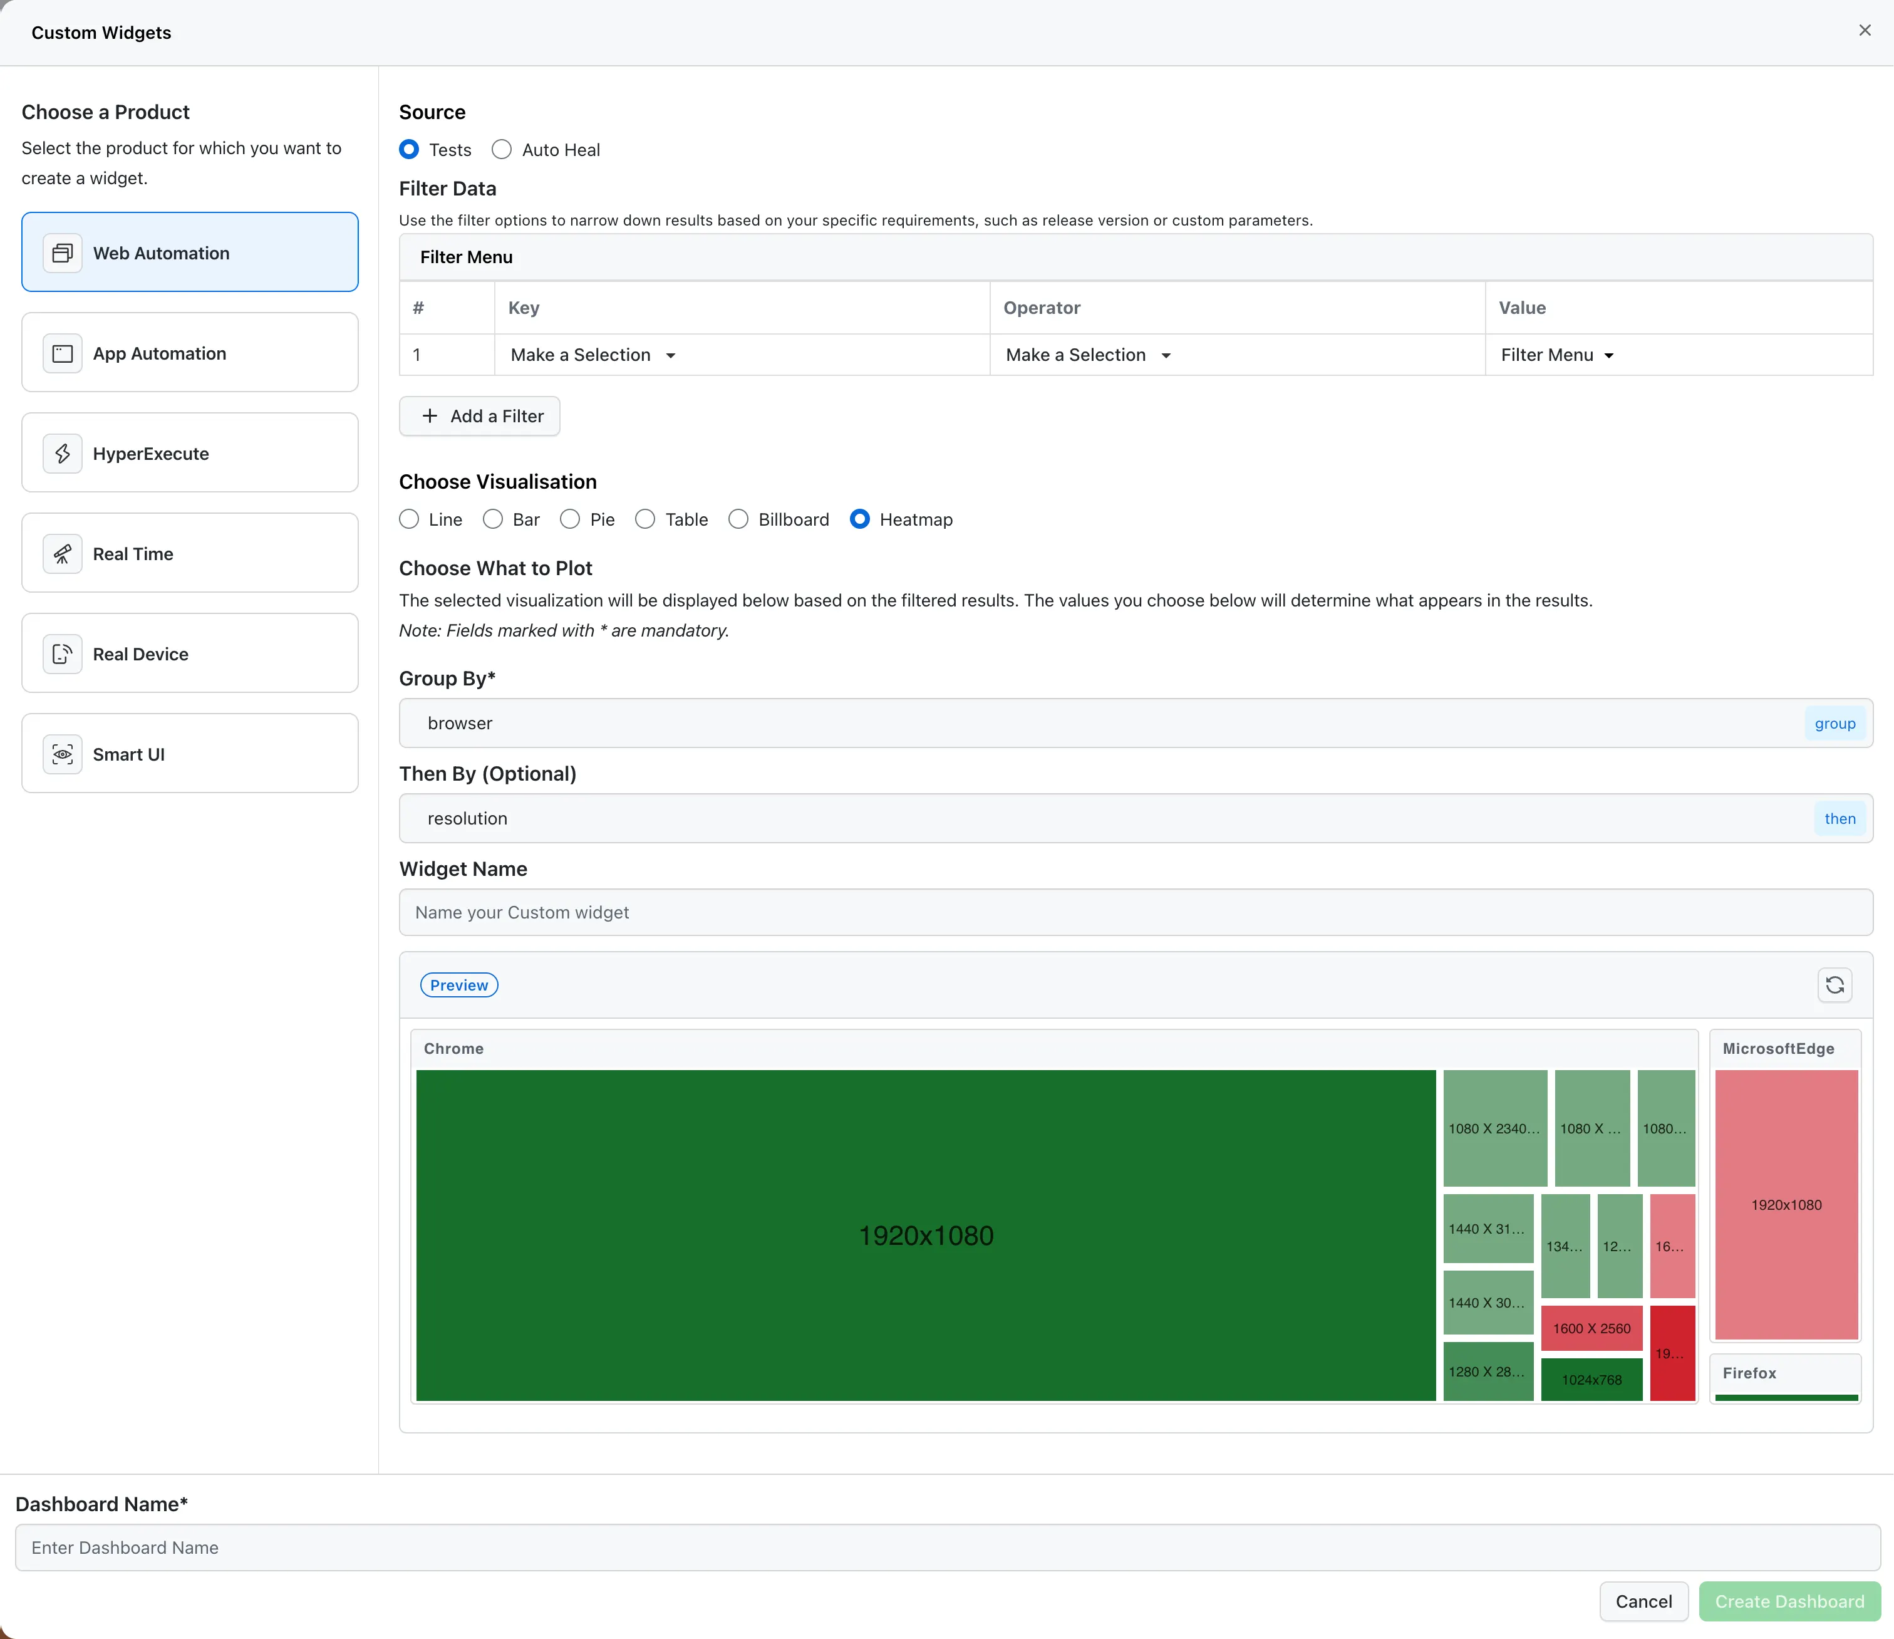Click the plus icon on Add a Filter

(x=430, y=416)
